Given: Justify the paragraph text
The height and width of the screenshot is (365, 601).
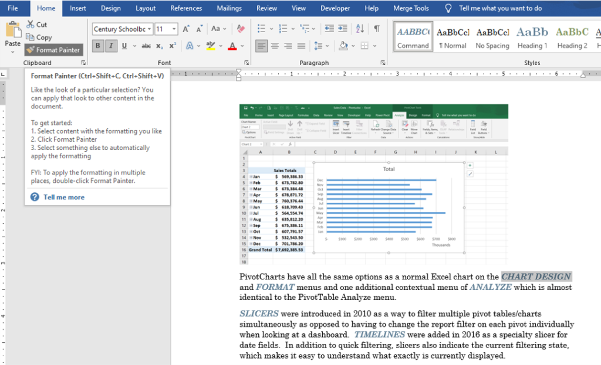Looking at the screenshot, I should (302, 46).
